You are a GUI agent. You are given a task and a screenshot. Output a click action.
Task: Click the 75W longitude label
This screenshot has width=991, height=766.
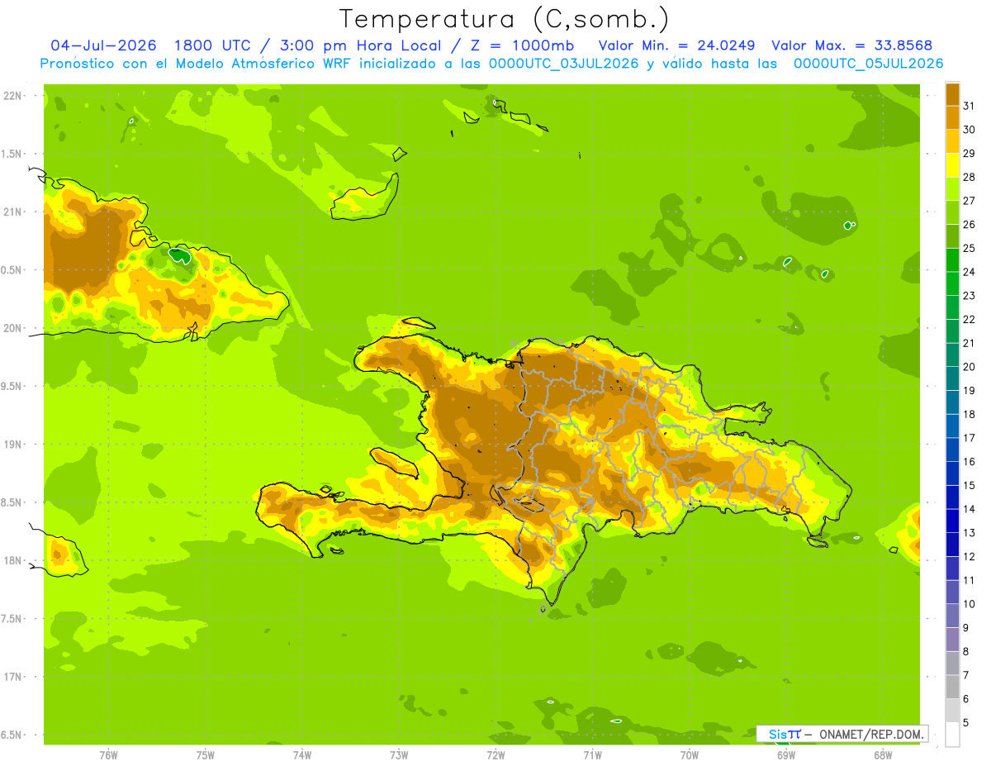point(205,754)
